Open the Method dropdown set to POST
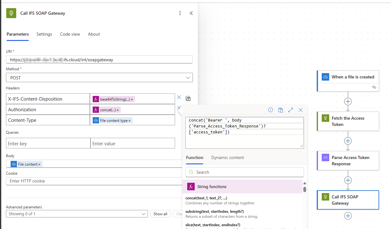 99,77
